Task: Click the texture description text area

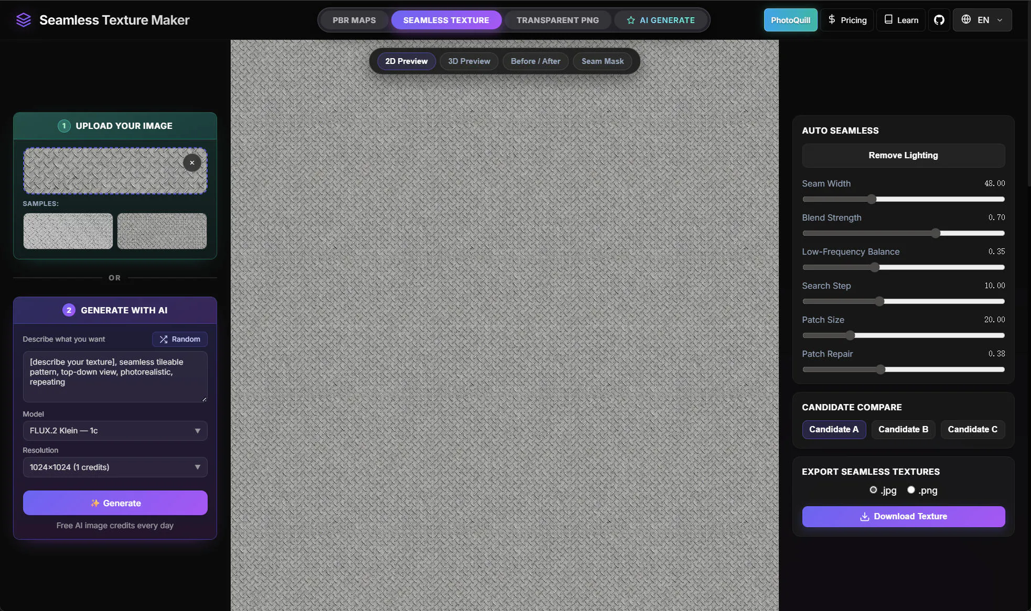Action: point(115,377)
